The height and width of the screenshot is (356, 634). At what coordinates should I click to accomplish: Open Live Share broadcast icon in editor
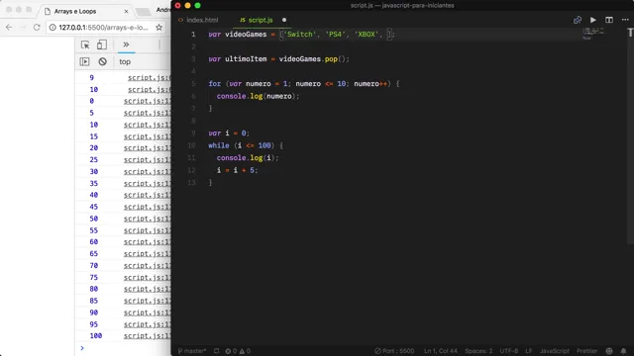click(578, 20)
